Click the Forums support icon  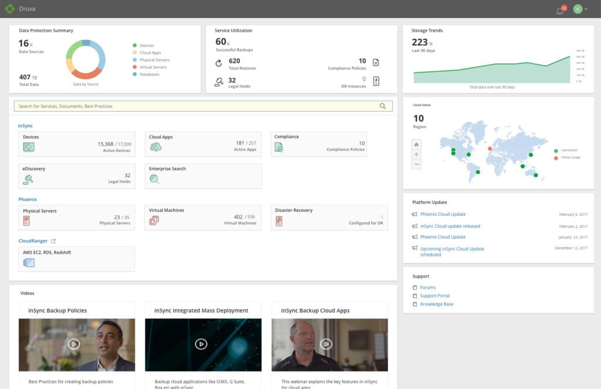click(415, 287)
